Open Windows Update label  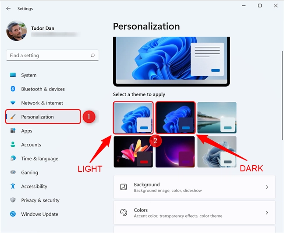point(40,214)
